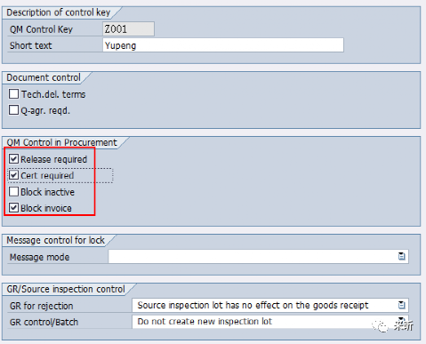This screenshot has width=426, height=344.
Task: Click the Short text field containing Yupeng
Action: click(223, 45)
